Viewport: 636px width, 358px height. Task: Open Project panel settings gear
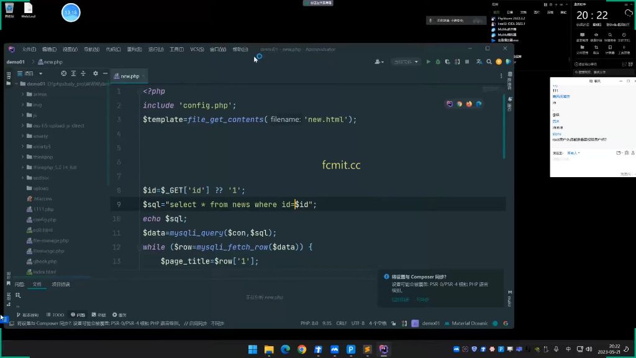click(x=95, y=73)
